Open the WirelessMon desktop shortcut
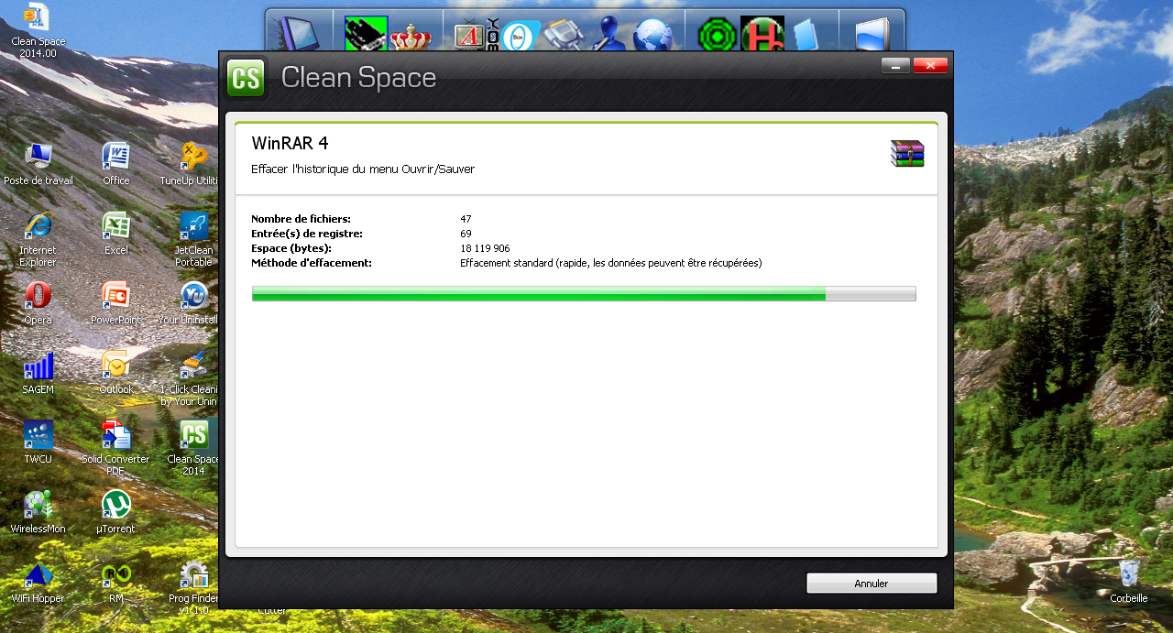The height and width of the screenshot is (633, 1173). tap(38, 505)
